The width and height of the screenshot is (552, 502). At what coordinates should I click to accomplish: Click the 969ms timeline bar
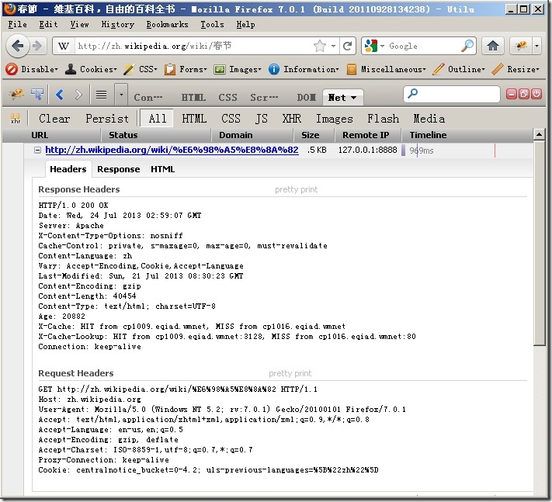pyautogui.click(x=404, y=151)
